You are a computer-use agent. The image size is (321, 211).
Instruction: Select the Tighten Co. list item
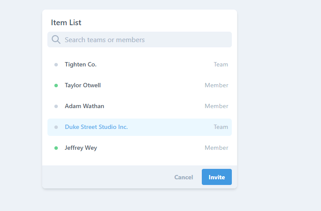pos(140,65)
